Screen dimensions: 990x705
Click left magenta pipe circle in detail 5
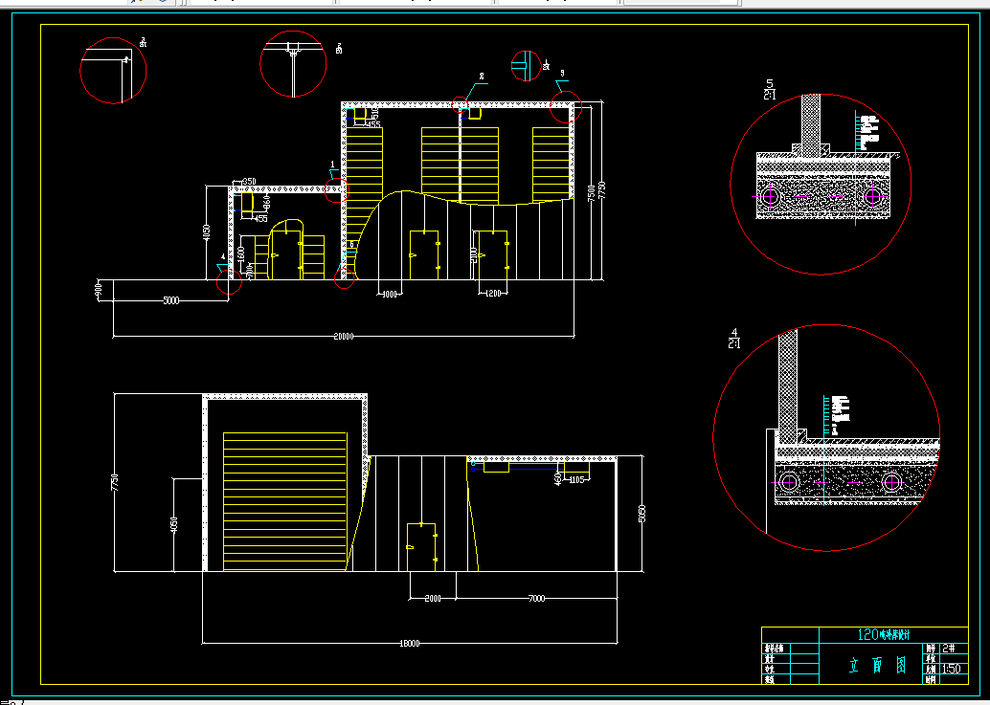[x=770, y=196]
